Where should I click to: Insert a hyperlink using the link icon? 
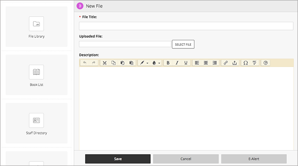(x=226, y=63)
